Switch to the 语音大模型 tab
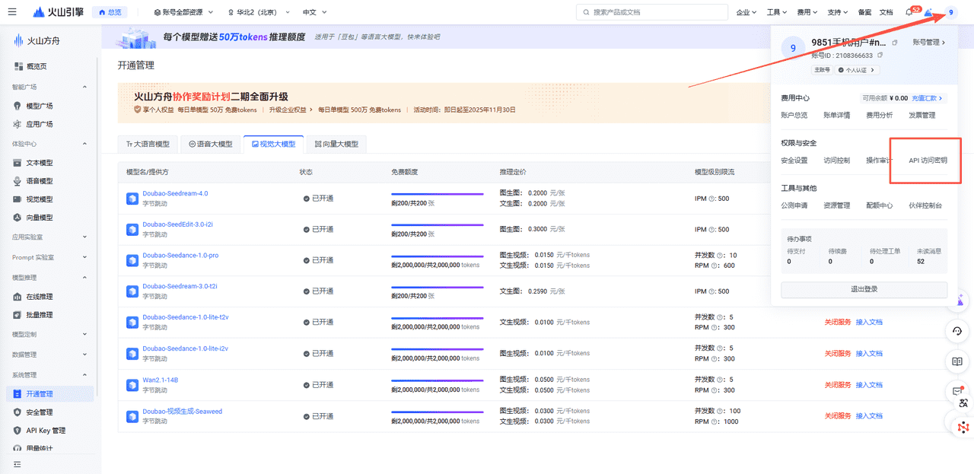This screenshot has width=974, height=474. (210, 143)
